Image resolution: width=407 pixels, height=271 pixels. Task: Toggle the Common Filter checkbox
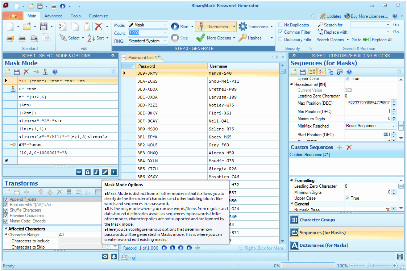point(281,32)
